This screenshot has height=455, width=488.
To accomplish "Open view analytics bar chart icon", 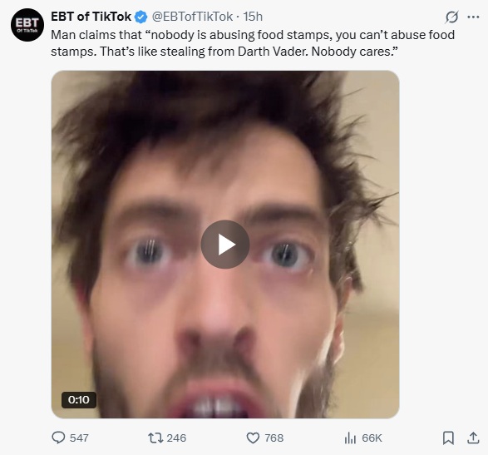I will pos(350,438).
